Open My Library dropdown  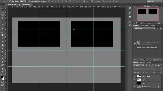[144, 28]
